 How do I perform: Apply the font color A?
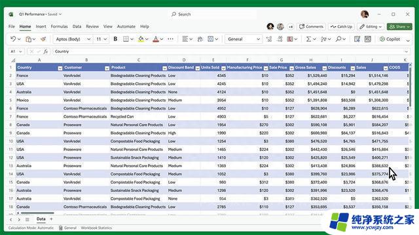156,39
